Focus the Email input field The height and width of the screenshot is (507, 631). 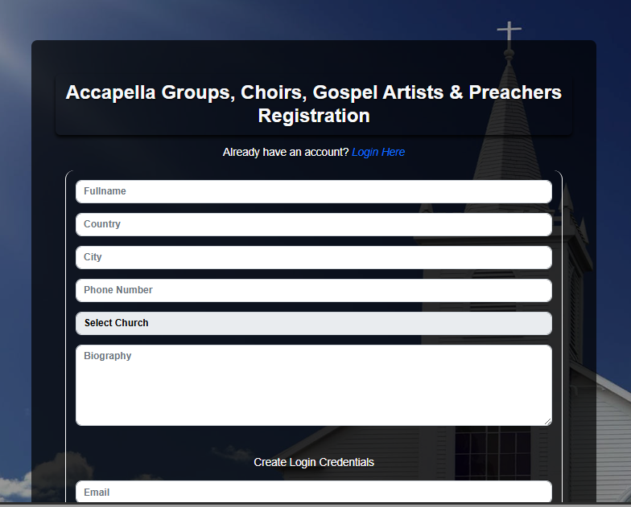tap(314, 492)
